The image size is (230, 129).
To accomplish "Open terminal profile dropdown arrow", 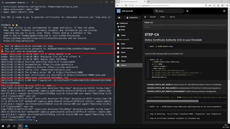I will (x=36, y=3).
